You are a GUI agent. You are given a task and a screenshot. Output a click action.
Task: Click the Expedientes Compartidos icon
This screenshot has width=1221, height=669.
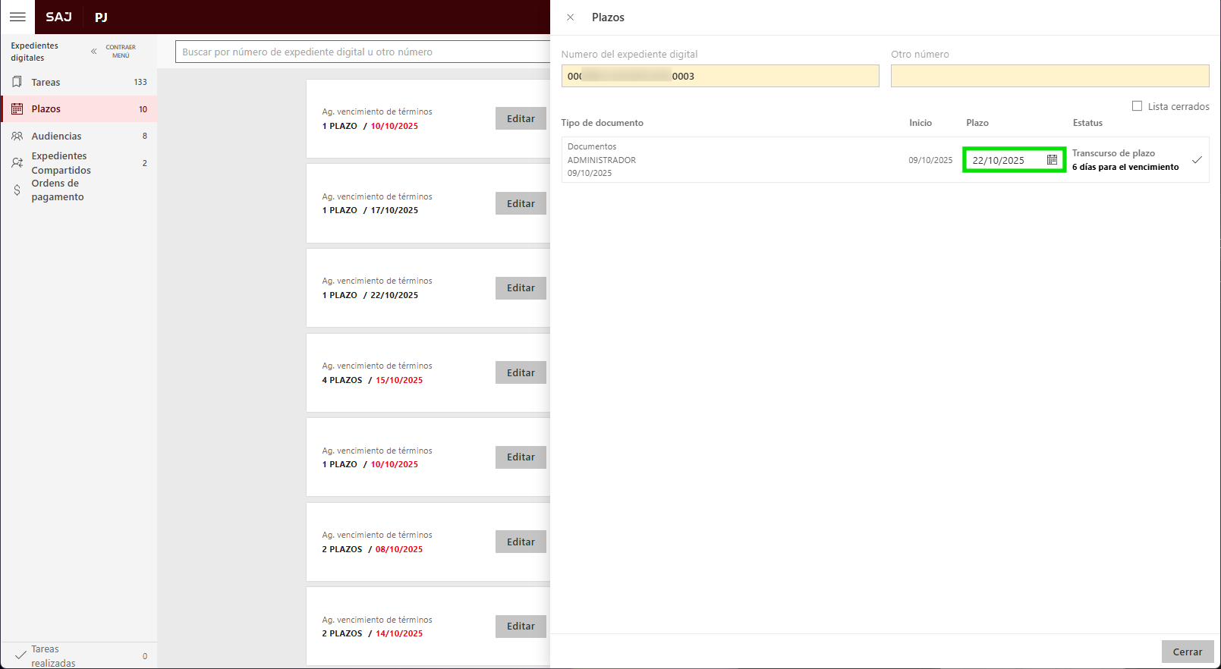(x=17, y=163)
